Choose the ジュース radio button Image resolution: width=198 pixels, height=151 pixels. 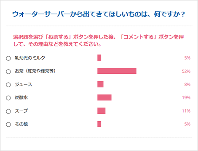coord(8,85)
